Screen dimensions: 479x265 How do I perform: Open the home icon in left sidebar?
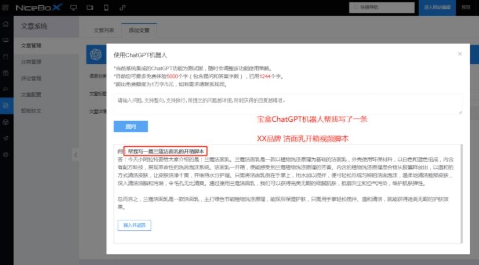click(5, 24)
